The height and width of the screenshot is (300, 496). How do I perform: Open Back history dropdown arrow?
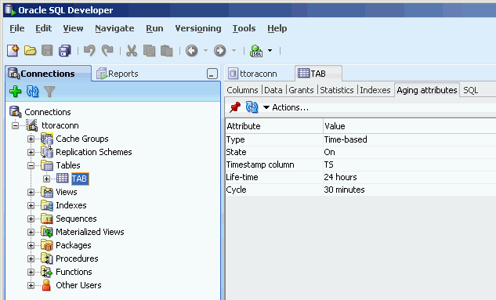coord(205,51)
